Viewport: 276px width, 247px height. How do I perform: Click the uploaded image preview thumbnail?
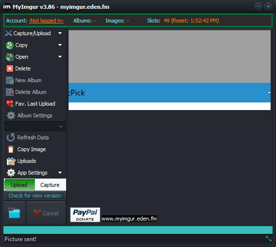coord(170,70)
